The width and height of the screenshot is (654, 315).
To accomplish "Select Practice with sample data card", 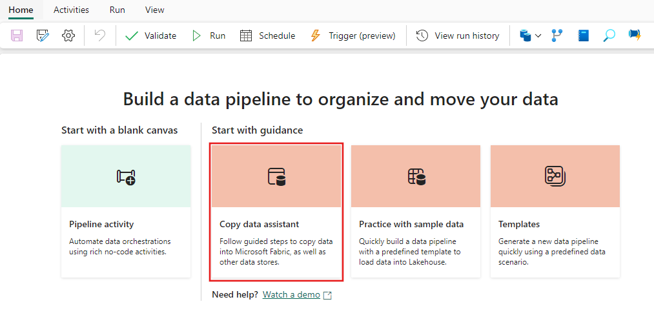I will tap(415, 211).
